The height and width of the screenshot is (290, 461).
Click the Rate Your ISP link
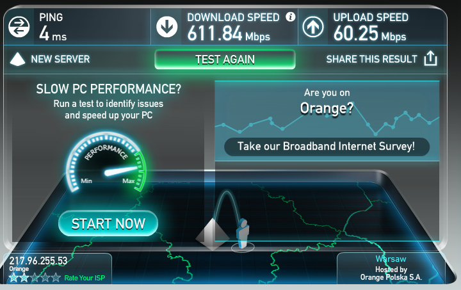point(85,278)
